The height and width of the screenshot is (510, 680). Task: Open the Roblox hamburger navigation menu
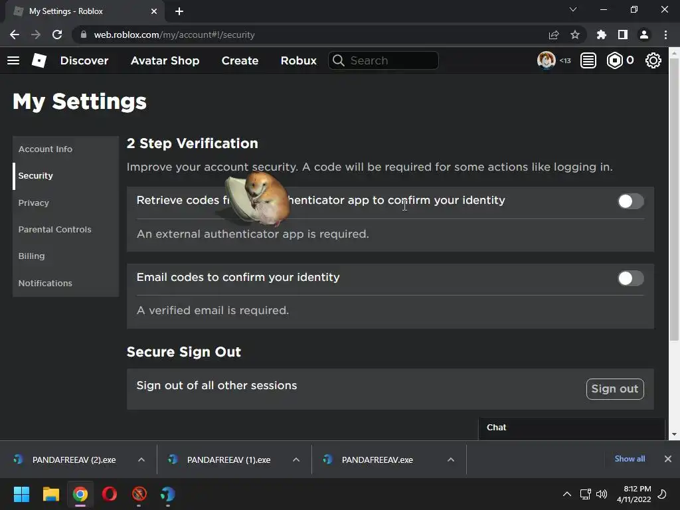pos(13,60)
